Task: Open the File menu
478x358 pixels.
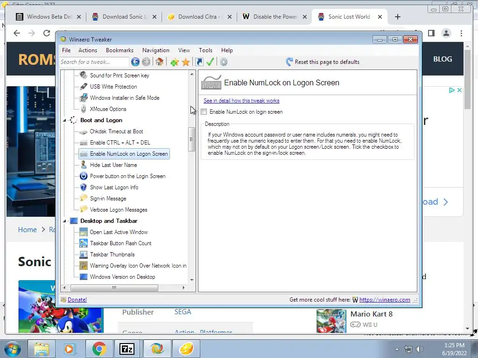Action: [x=66, y=50]
